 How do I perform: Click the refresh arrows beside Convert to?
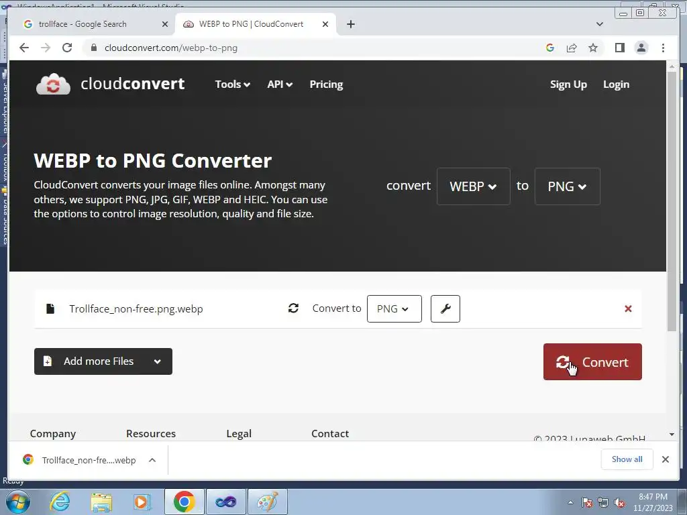pyautogui.click(x=294, y=308)
